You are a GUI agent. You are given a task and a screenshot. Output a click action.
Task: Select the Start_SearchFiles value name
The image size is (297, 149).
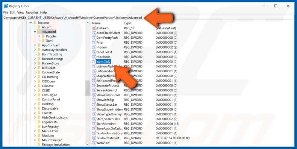[x=108, y=119]
